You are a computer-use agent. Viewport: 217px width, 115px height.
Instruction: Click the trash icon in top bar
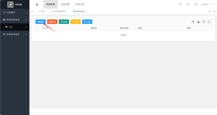188,4
